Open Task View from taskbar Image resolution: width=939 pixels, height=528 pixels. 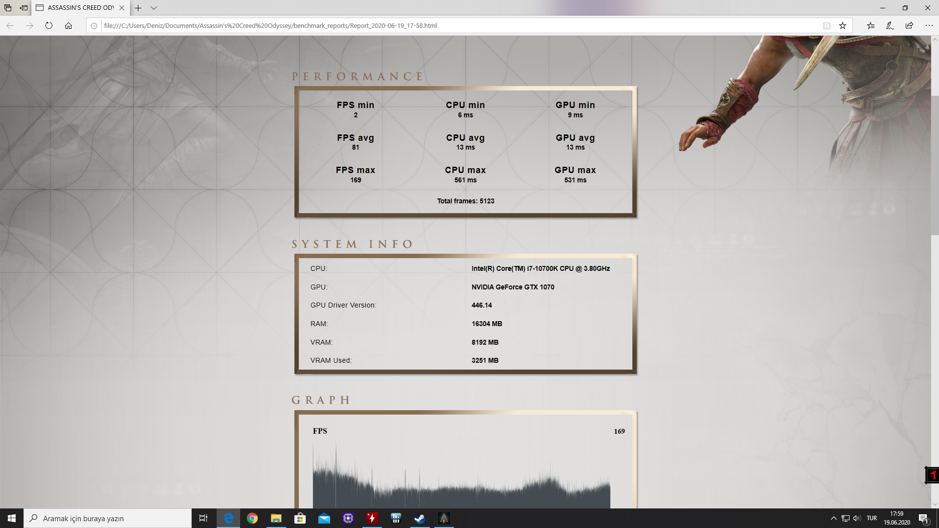(203, 518)
